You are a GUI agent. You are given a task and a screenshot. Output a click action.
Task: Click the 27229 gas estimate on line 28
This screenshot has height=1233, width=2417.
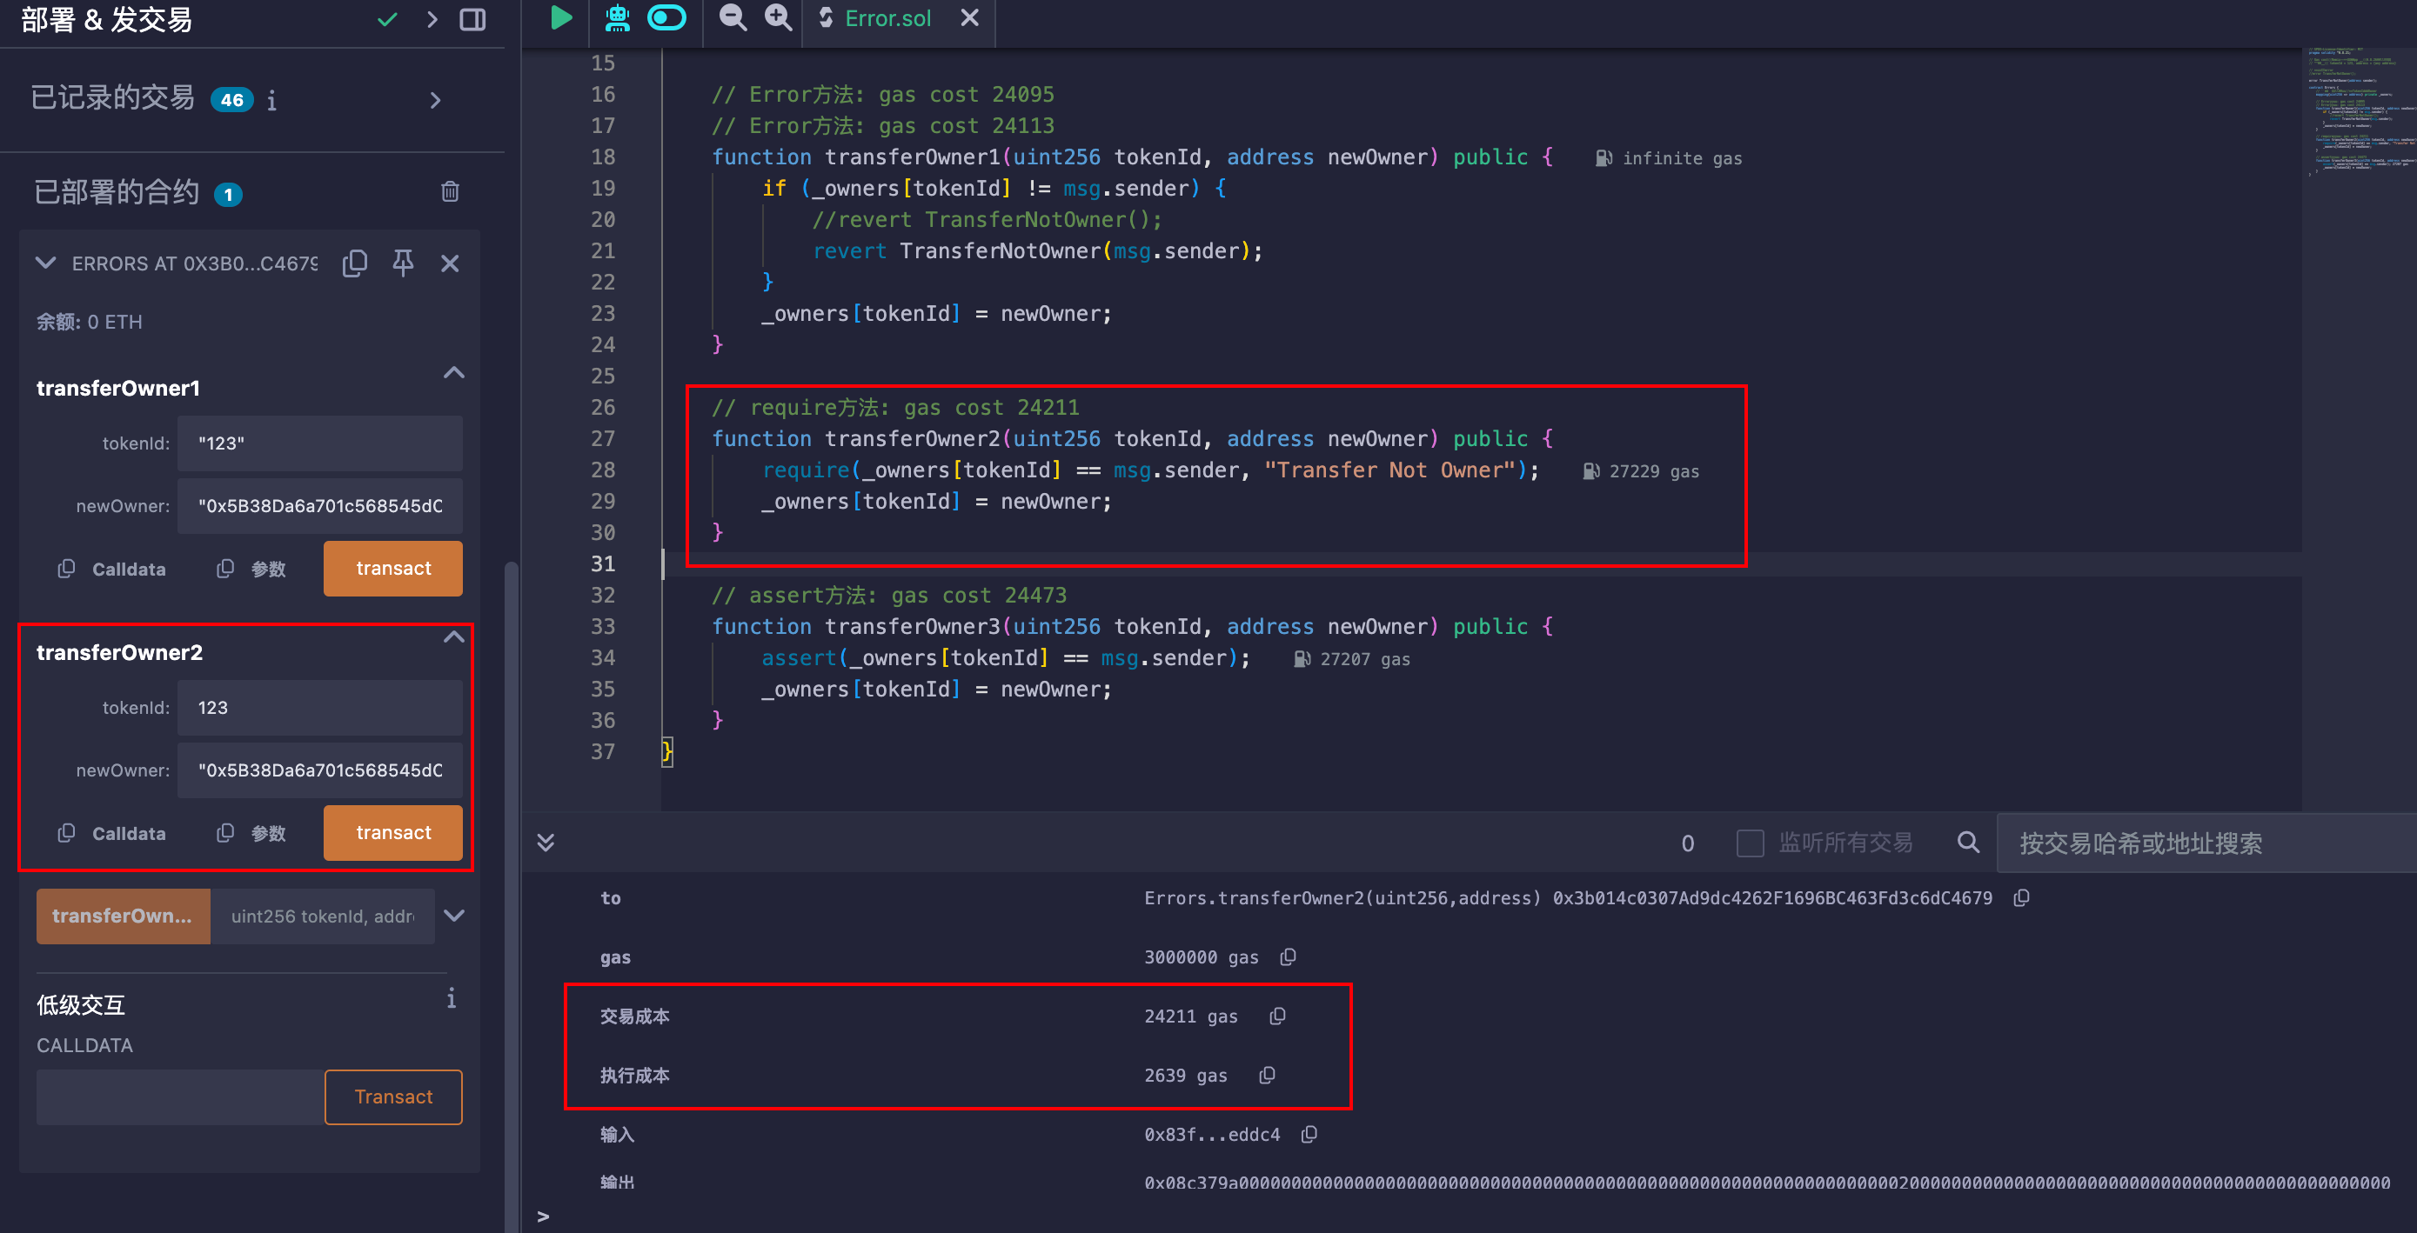[1641, 471]
